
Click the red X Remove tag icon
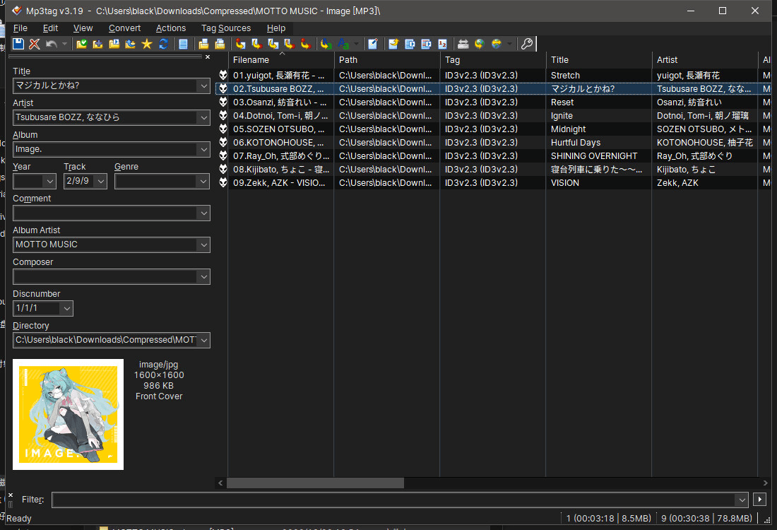(35, 44)
